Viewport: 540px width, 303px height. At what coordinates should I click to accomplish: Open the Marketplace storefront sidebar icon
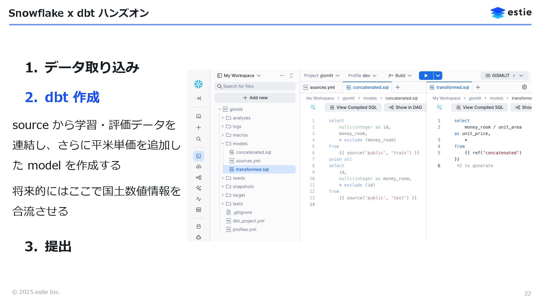click(x=199, y=210)
